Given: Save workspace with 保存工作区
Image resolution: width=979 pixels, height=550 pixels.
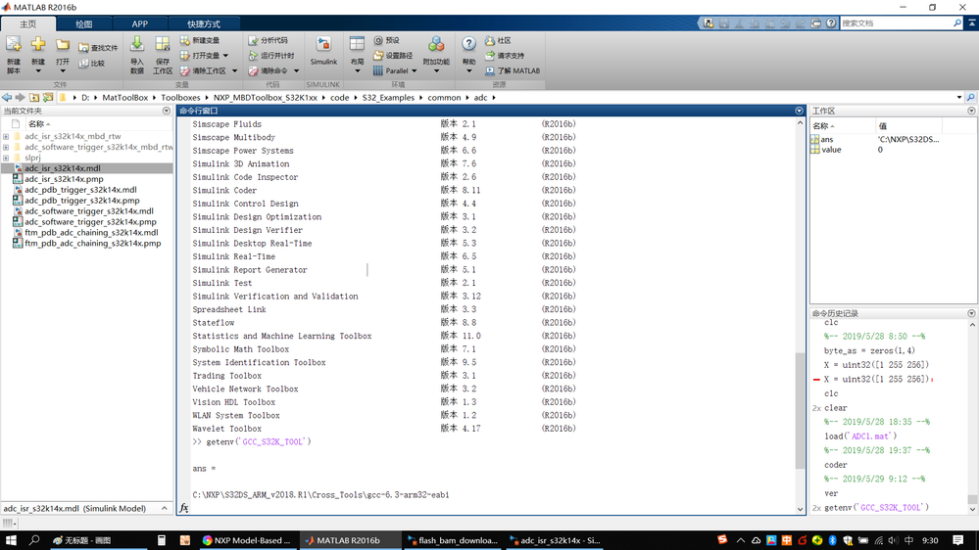Looking at the screenshot, I should pyautogui.click(x=163, y=55).
